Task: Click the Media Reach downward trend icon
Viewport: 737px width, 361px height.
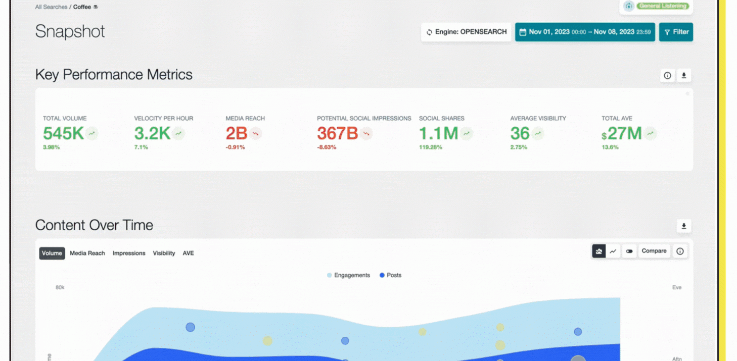Action: [255, 134]
